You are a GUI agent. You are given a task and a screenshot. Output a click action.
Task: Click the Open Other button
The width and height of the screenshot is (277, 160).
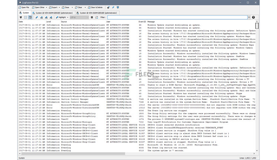click(x=38, y=7)
